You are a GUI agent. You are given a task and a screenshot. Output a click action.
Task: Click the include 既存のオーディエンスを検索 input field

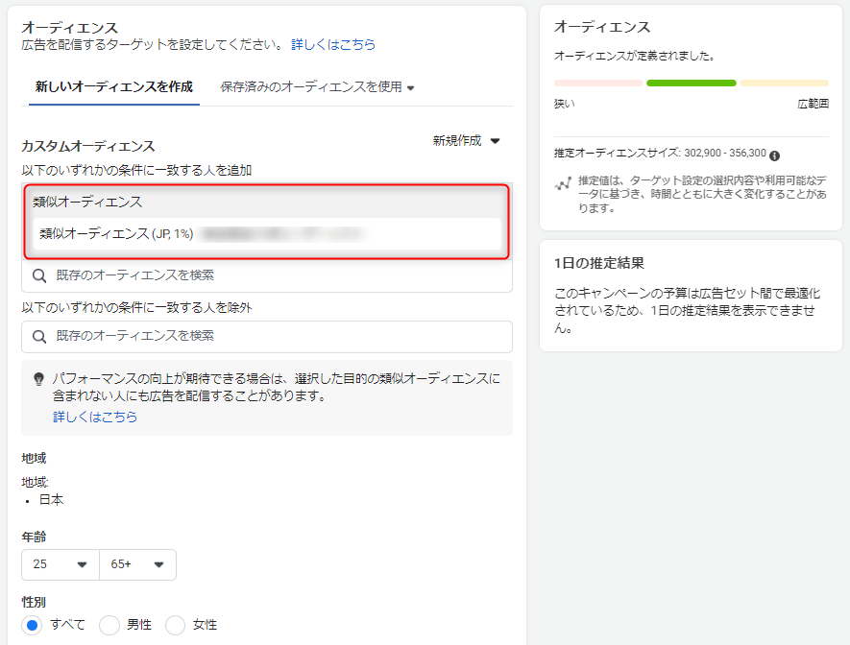[x=279, y=275]
